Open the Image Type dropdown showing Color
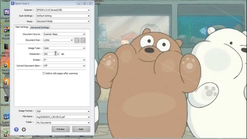 point(64,48)
